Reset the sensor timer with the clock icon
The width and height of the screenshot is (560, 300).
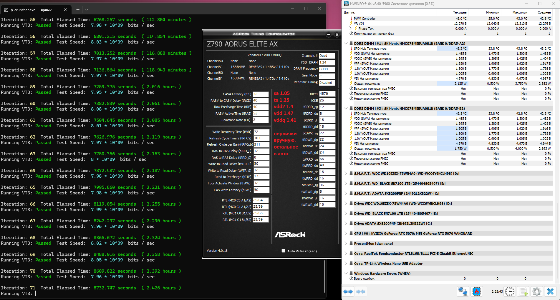[x=510, y=291]
